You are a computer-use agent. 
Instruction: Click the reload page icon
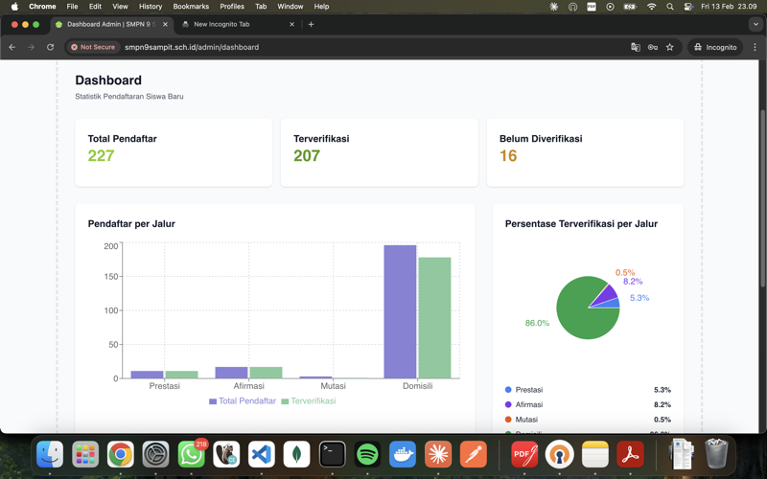51,47
